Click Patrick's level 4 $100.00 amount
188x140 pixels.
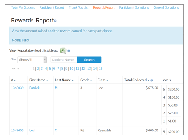[x=174, y=97]
